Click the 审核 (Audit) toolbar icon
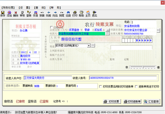Viewport: 165px width, 114px height. [x=22, y=14]
